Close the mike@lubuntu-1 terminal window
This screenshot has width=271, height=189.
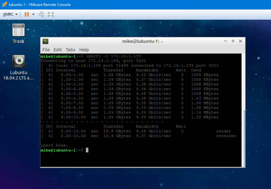pyautogui.click(x=240, y=41)
